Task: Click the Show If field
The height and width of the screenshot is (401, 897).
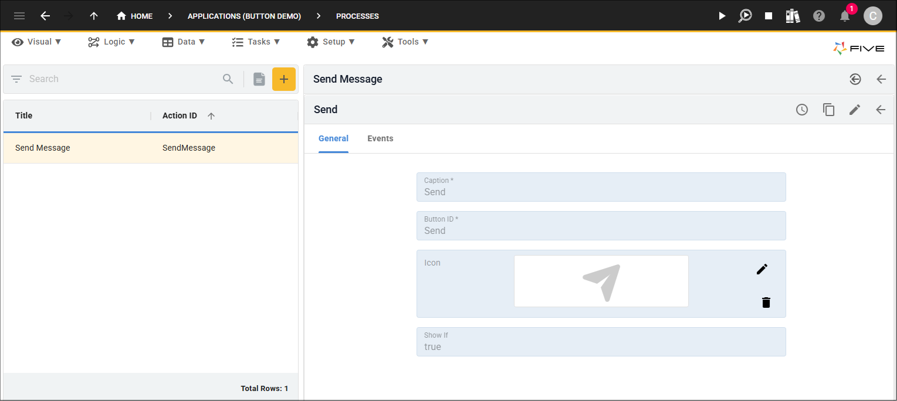Action: pyautogui.click(x=601, y=342)
